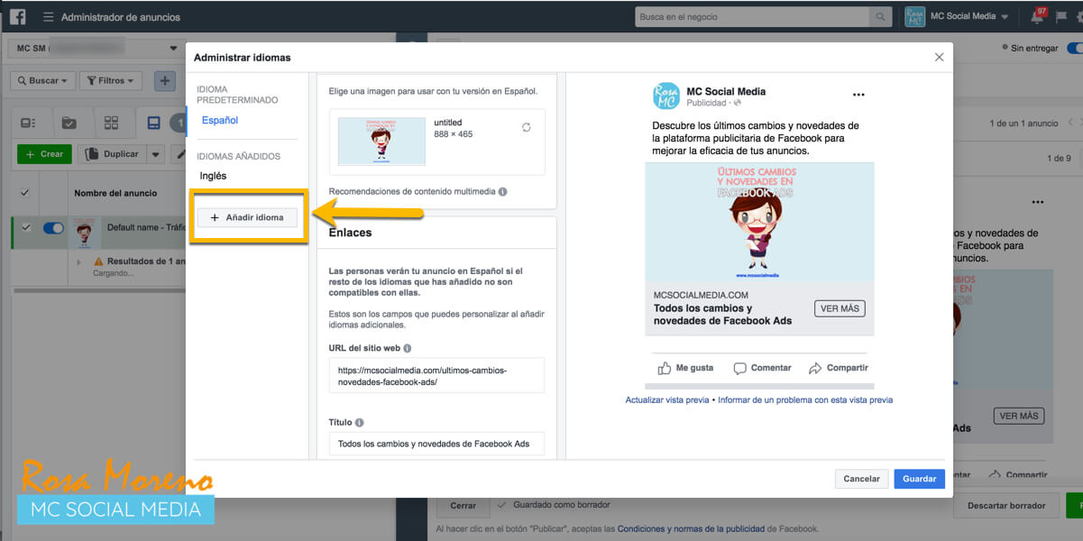
Task: Open the Filtros dropdown
Action: coord(111,80)
